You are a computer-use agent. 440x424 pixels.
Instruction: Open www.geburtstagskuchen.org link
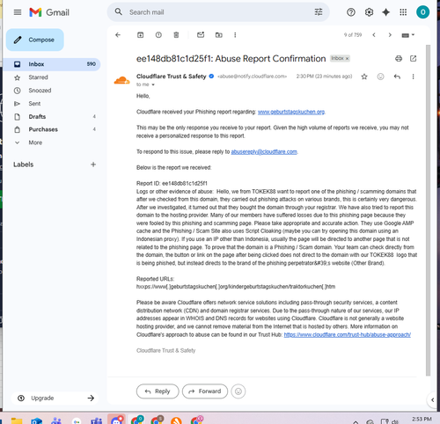(x=291, y=112)
